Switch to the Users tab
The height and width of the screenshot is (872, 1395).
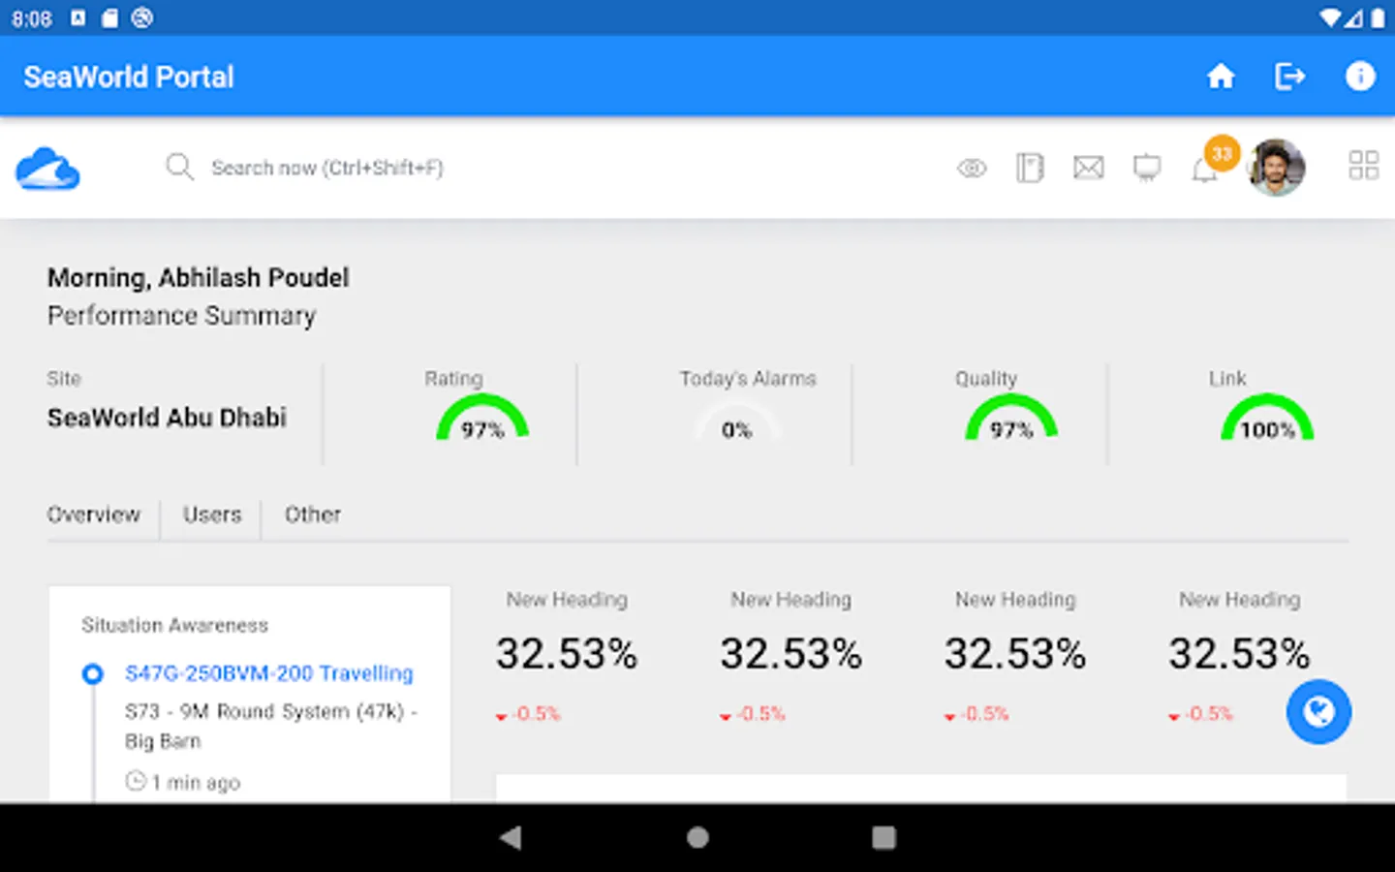[212, 514]
